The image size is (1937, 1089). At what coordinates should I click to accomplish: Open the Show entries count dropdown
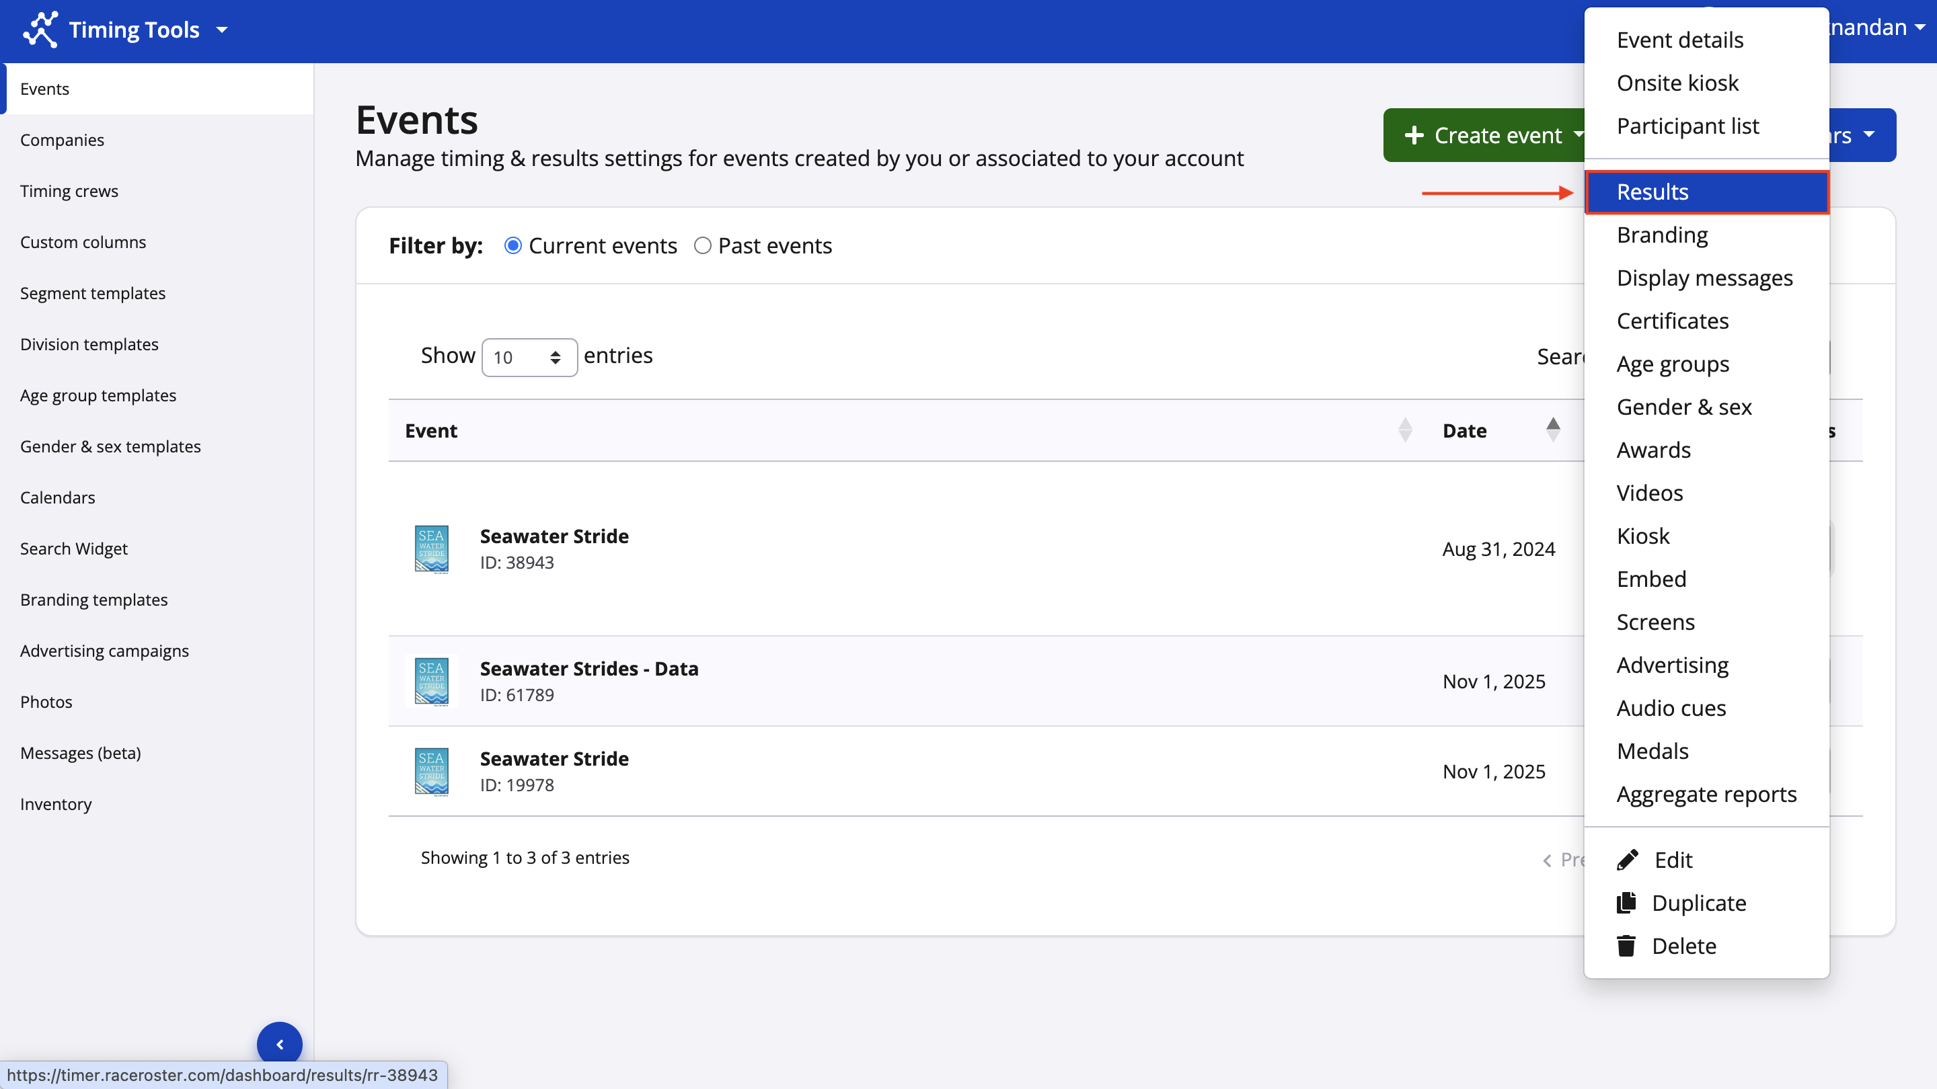point(529,357)
